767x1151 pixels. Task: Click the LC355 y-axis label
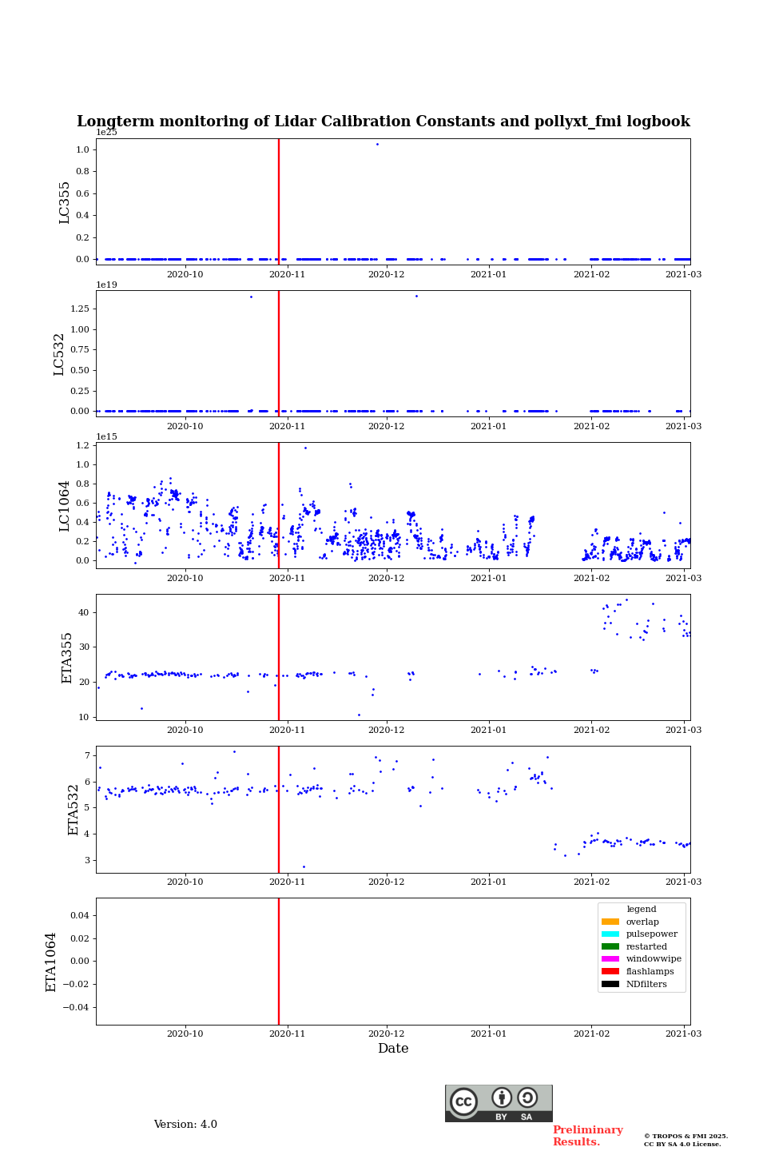65,202
